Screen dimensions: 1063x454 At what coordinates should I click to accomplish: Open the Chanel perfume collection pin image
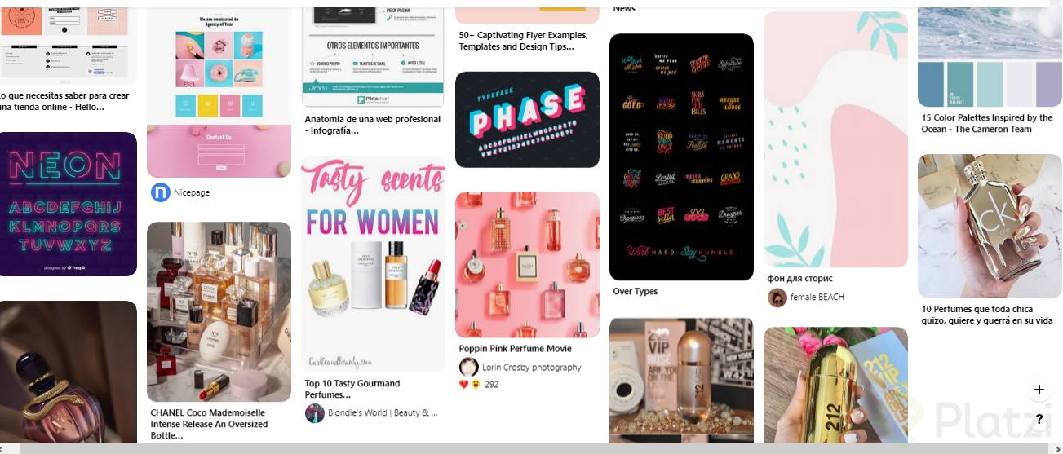[x=219, y=311]
